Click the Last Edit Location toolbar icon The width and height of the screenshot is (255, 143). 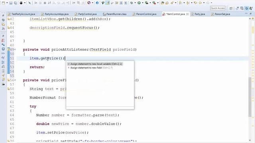[x=196, y=3]
